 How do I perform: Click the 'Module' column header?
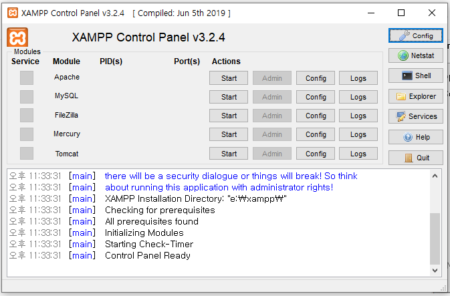pyautogui.click(x=66, y=61)
